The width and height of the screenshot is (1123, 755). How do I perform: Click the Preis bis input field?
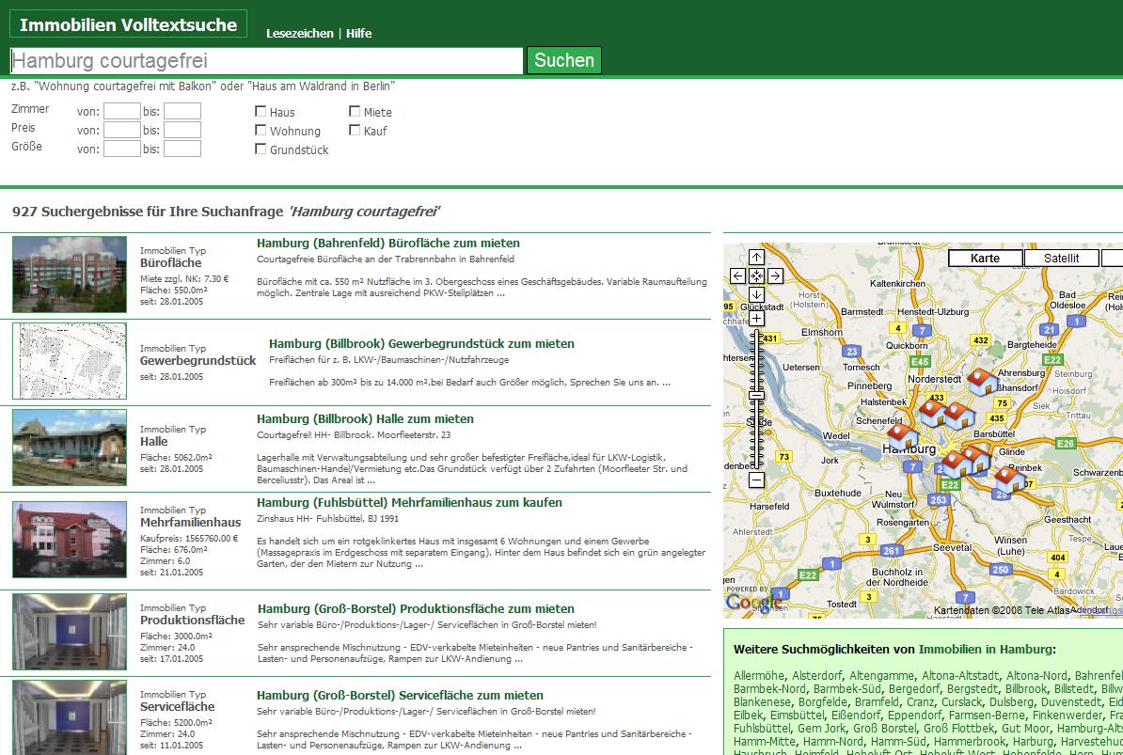point(182,130)
